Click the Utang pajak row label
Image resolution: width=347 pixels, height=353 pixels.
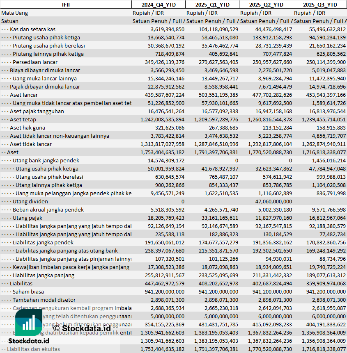pos(27,218)
